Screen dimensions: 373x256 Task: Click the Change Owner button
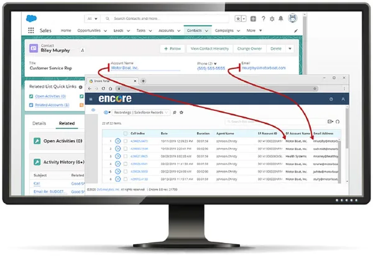249,49
